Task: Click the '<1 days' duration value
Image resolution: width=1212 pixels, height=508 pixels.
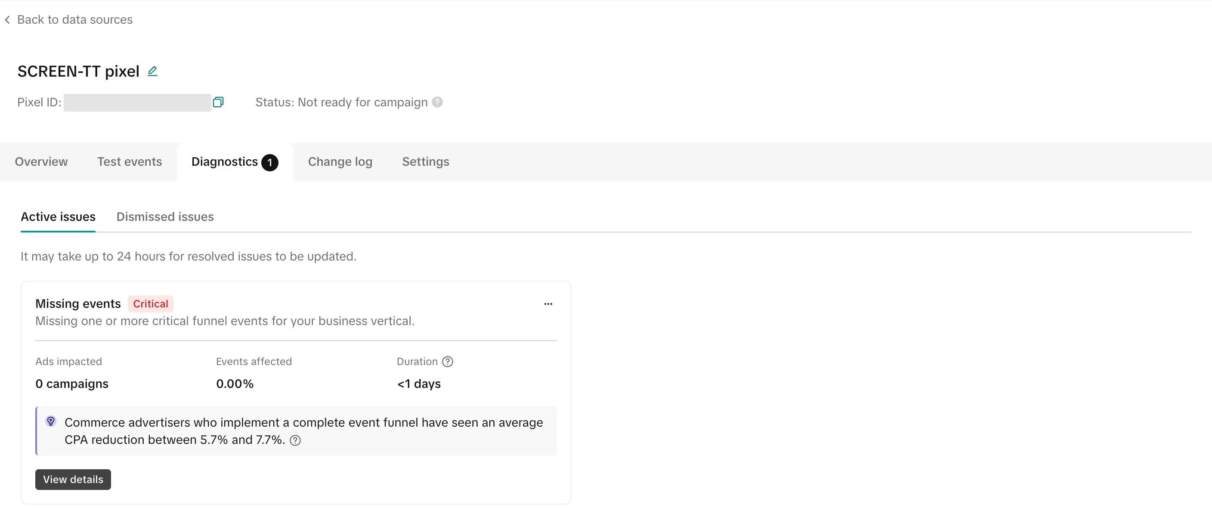Action: (419, 384)
